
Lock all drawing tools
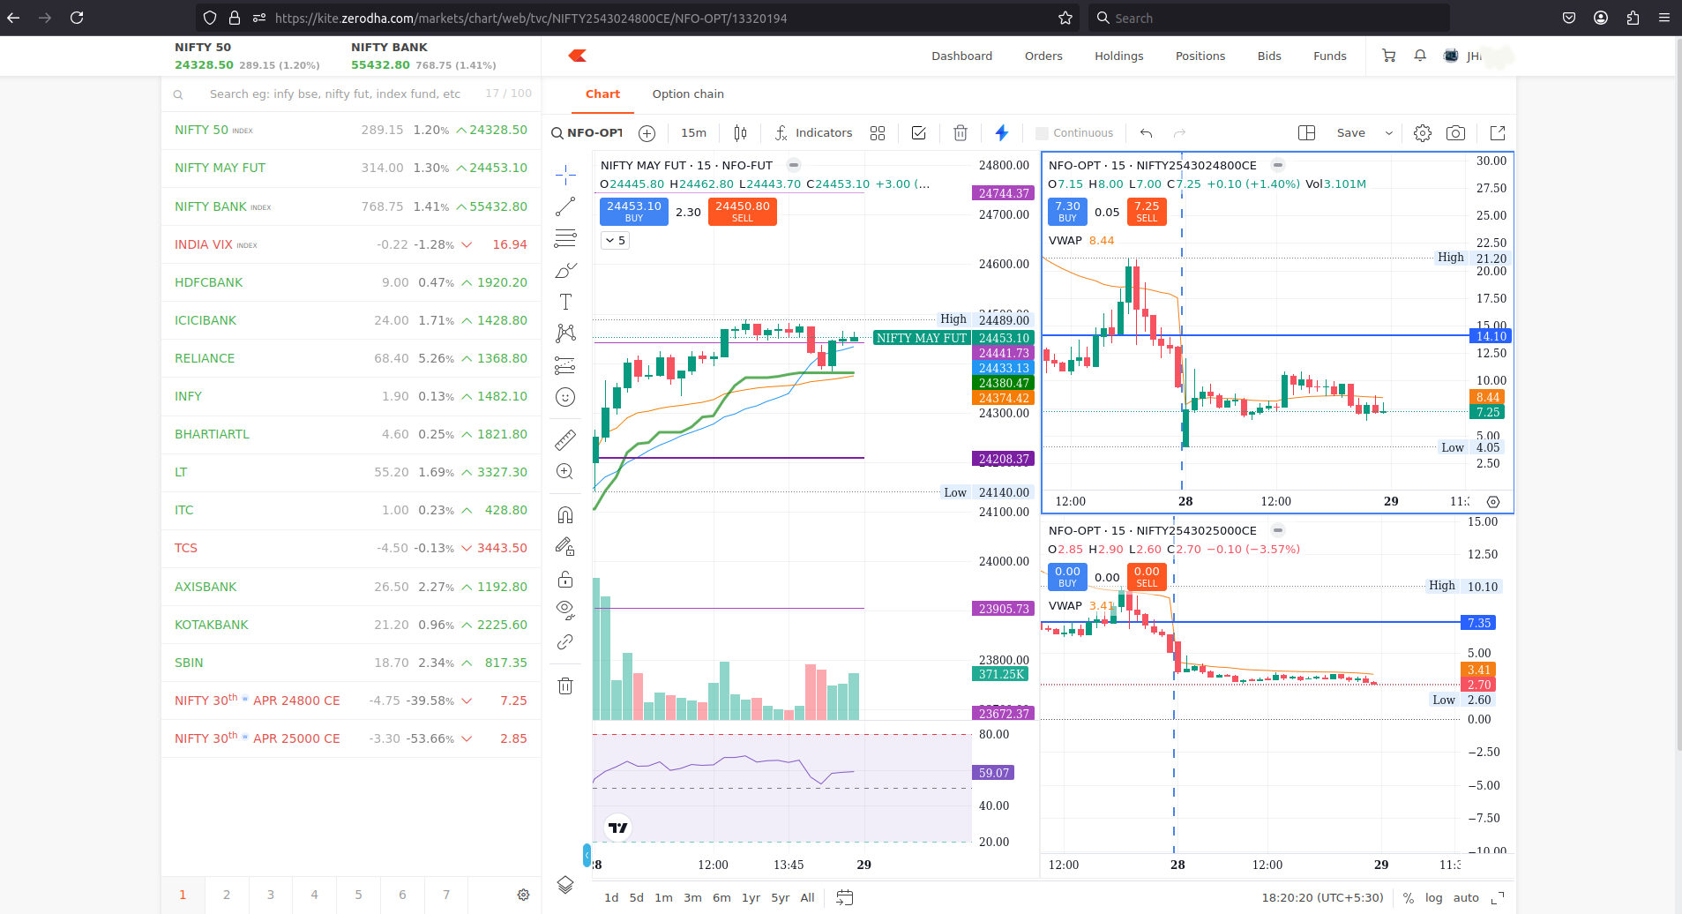[565, 579]
